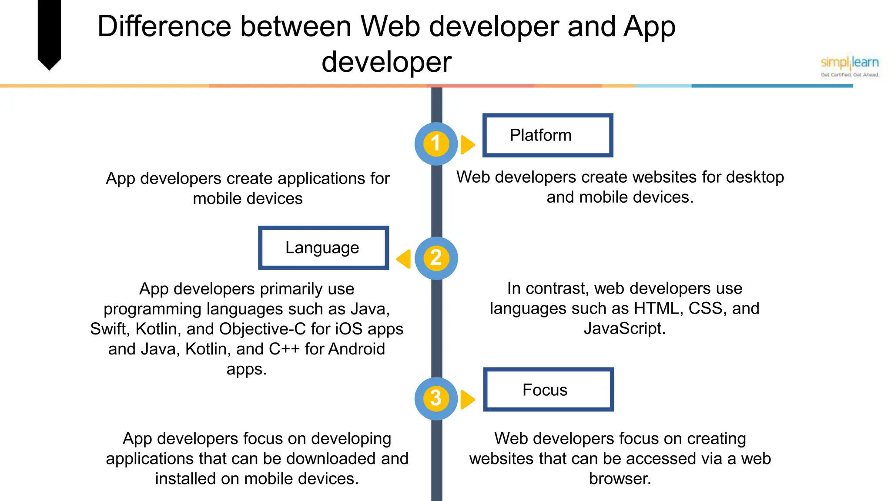Click yellow arrow pointing to Language

[405, 259]
